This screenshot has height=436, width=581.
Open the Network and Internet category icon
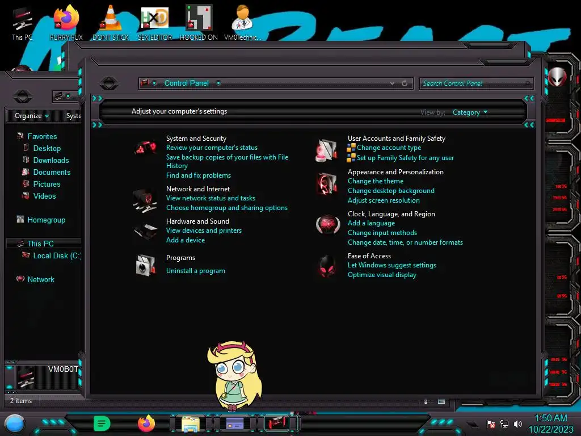coord(145,200)
